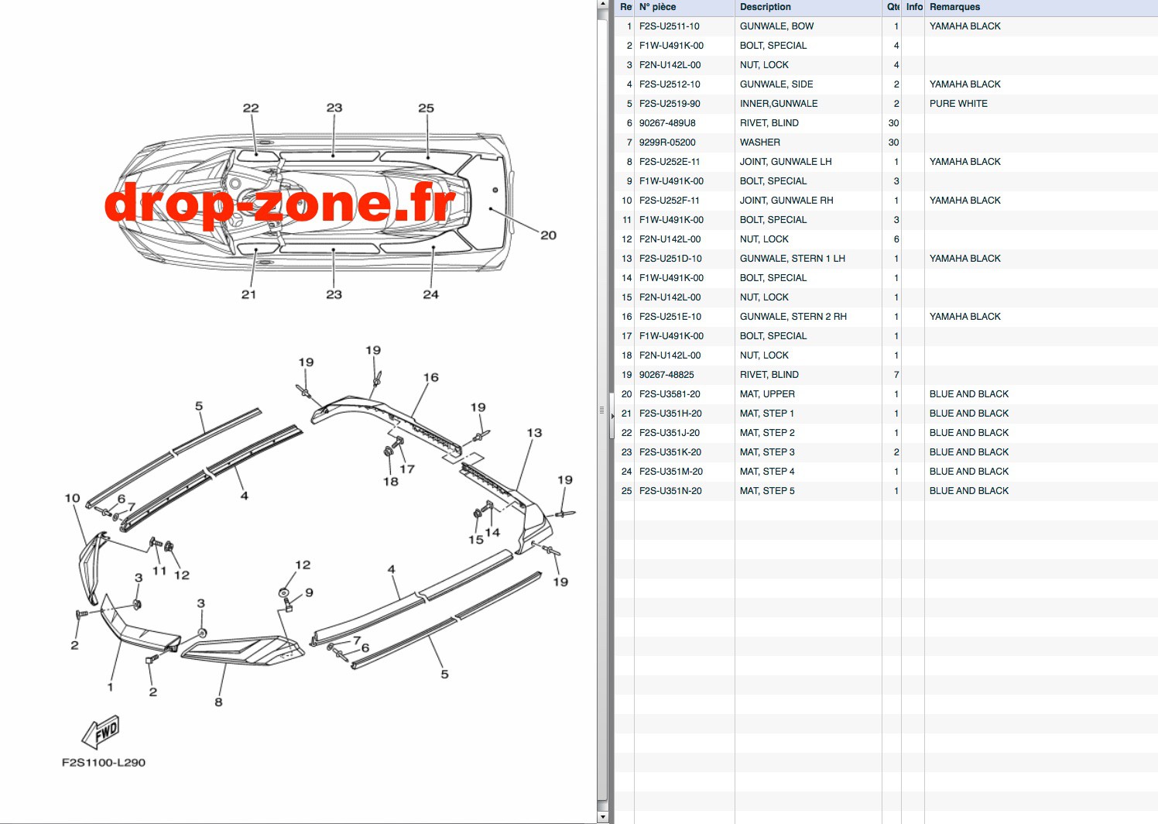1158x824 pixels.
Task: Sort by Remarques column header
Action: coord(1041,7)
